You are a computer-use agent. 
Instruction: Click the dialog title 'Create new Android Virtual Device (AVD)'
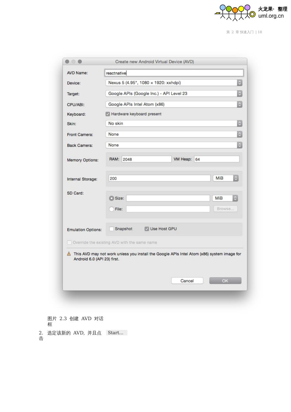coord(155,62)
